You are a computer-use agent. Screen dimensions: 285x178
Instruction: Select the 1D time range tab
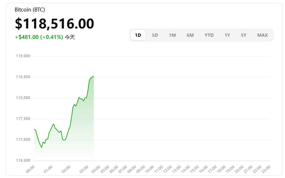coord(138,35)
